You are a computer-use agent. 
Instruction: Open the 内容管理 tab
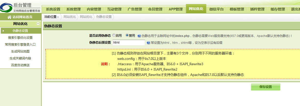coord(94,9)
